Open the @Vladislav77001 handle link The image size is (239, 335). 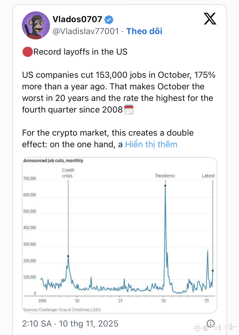pos(86,31)
